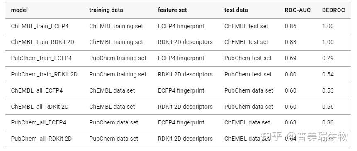Select the 0.29 BEDROC value

(x=328, y=58)
